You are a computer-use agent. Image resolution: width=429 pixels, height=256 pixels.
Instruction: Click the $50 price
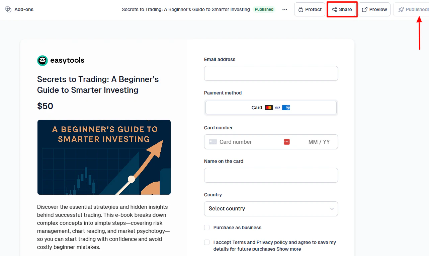click(x=45, y=106)
